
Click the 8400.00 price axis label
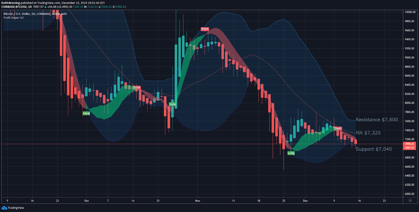coord(410,85)
